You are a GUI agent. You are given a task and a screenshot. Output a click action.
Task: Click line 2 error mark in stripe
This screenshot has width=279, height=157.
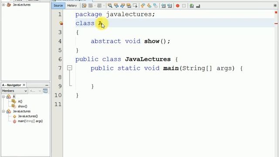pyautogui.click(x=276, y=24)
